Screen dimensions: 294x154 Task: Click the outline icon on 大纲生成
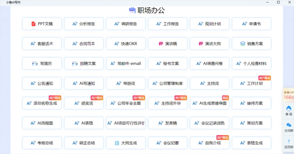click(117, 143)
